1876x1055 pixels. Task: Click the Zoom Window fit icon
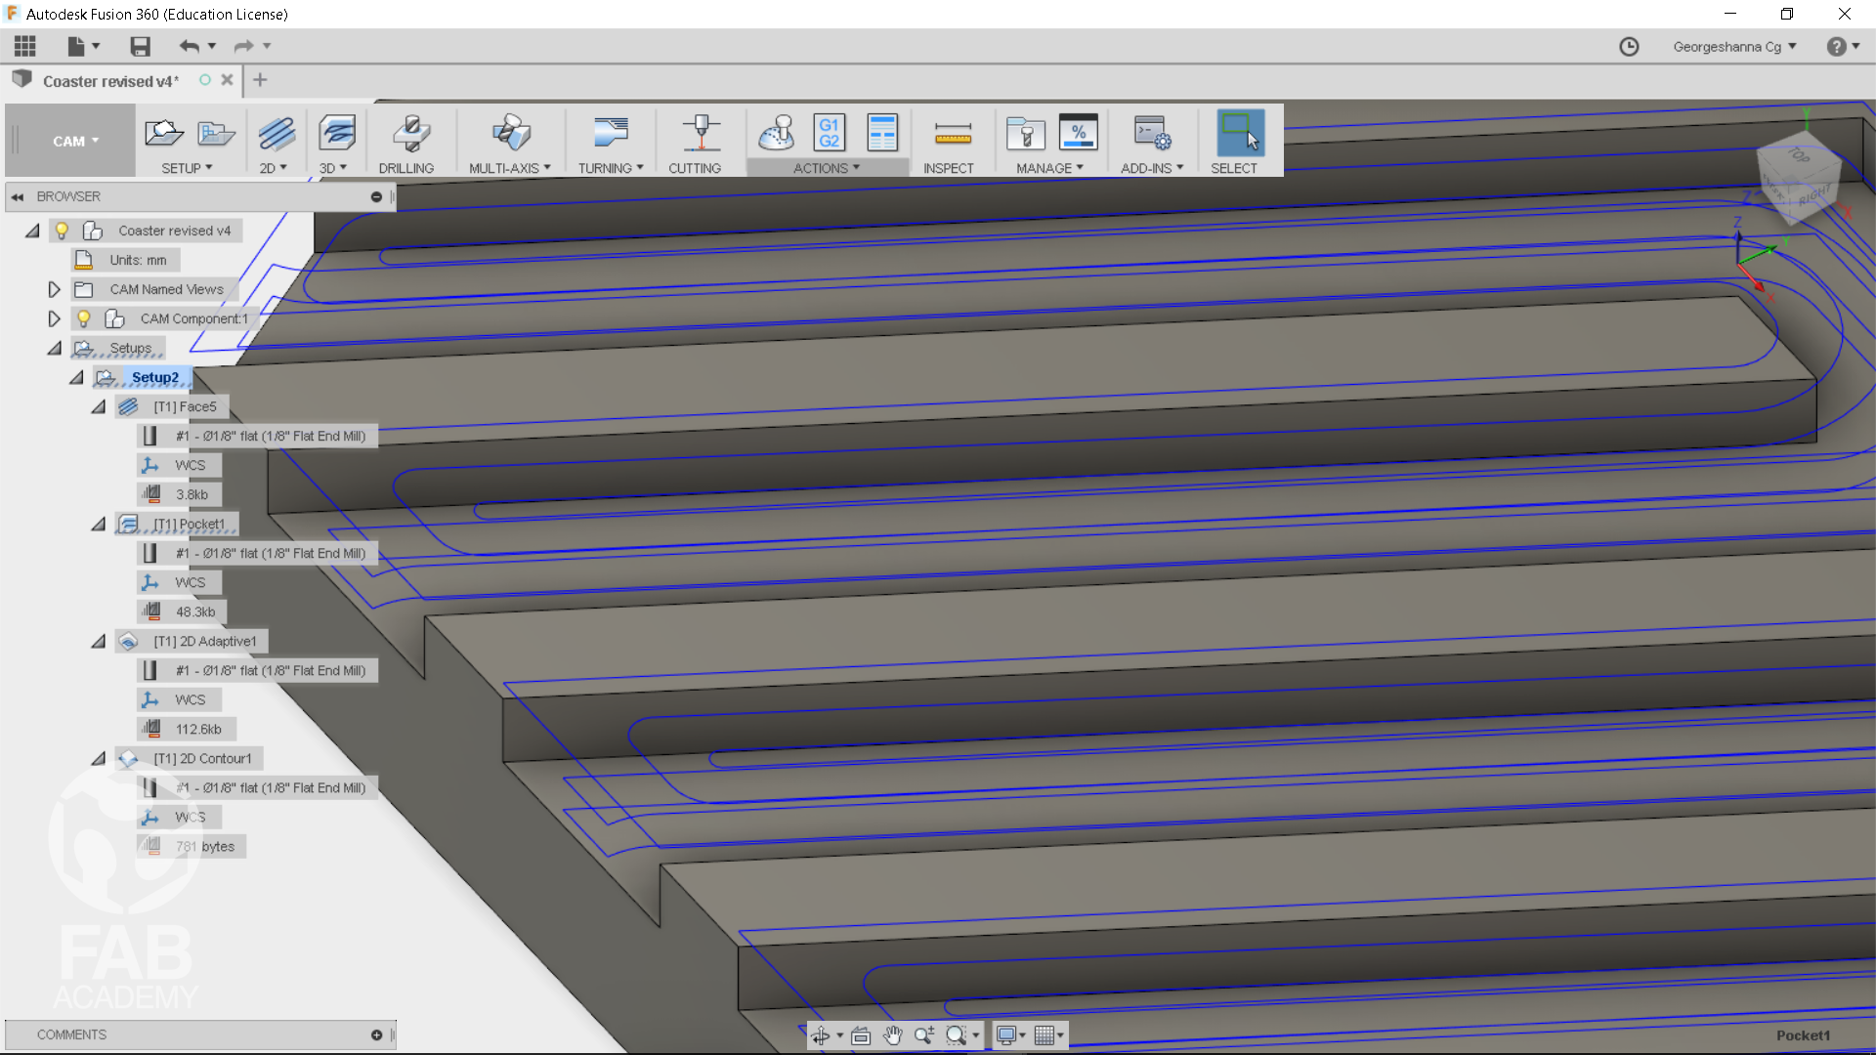coord(957,1035)
